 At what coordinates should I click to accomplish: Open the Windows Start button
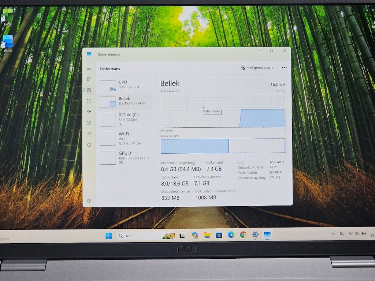[x=108, y=236]
